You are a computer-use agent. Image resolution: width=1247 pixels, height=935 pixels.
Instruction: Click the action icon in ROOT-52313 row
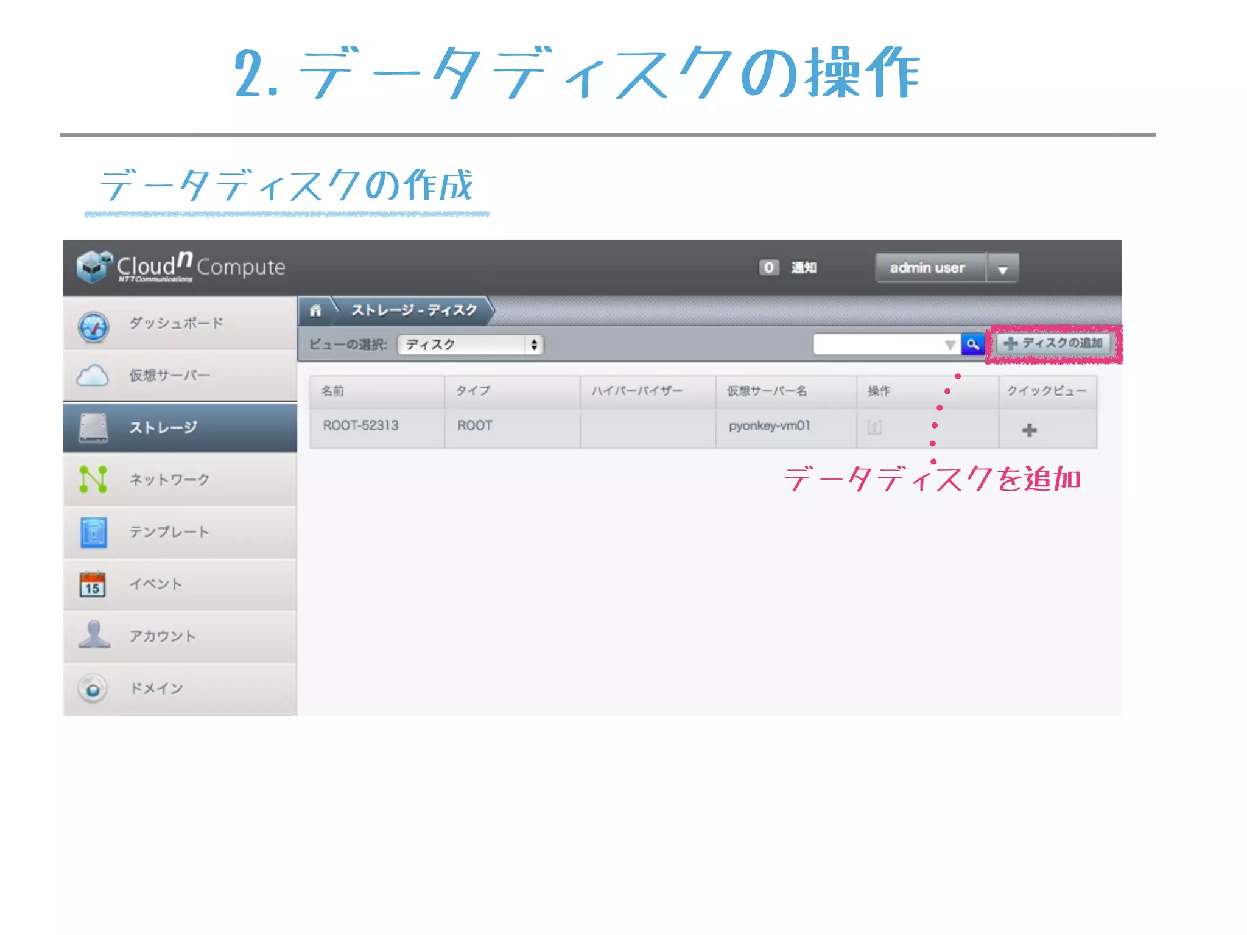pyautogui.click(x=874, y=427)
